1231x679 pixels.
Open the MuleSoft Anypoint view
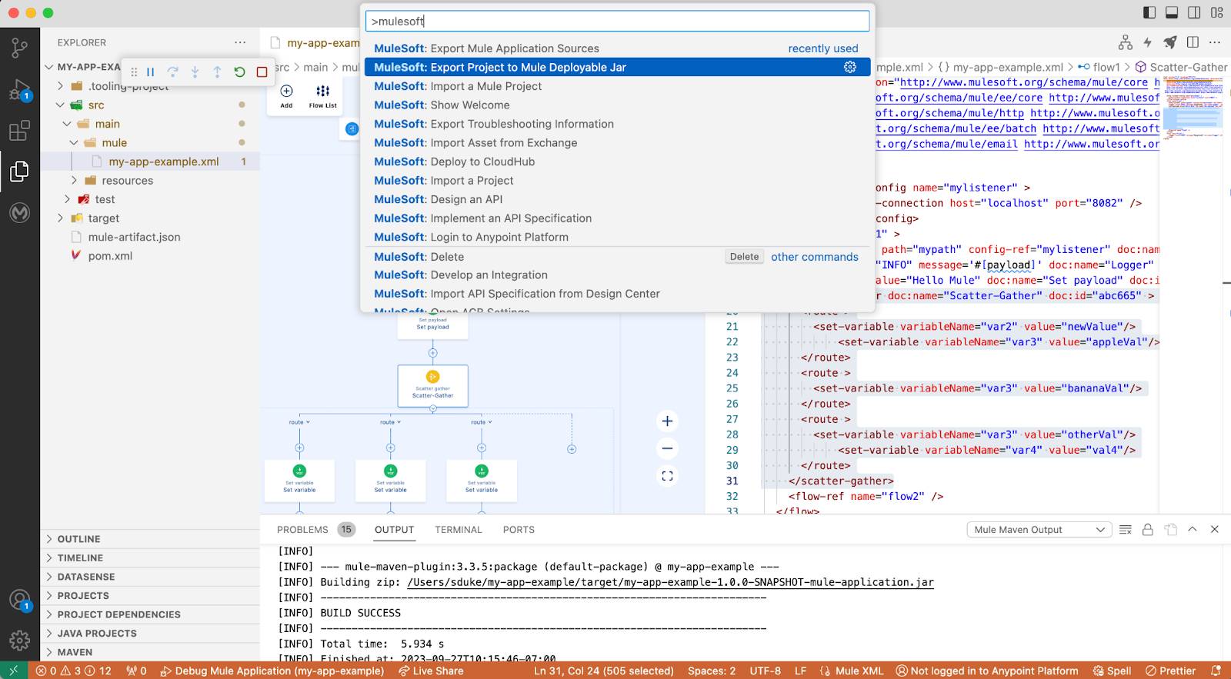point(19,212)
